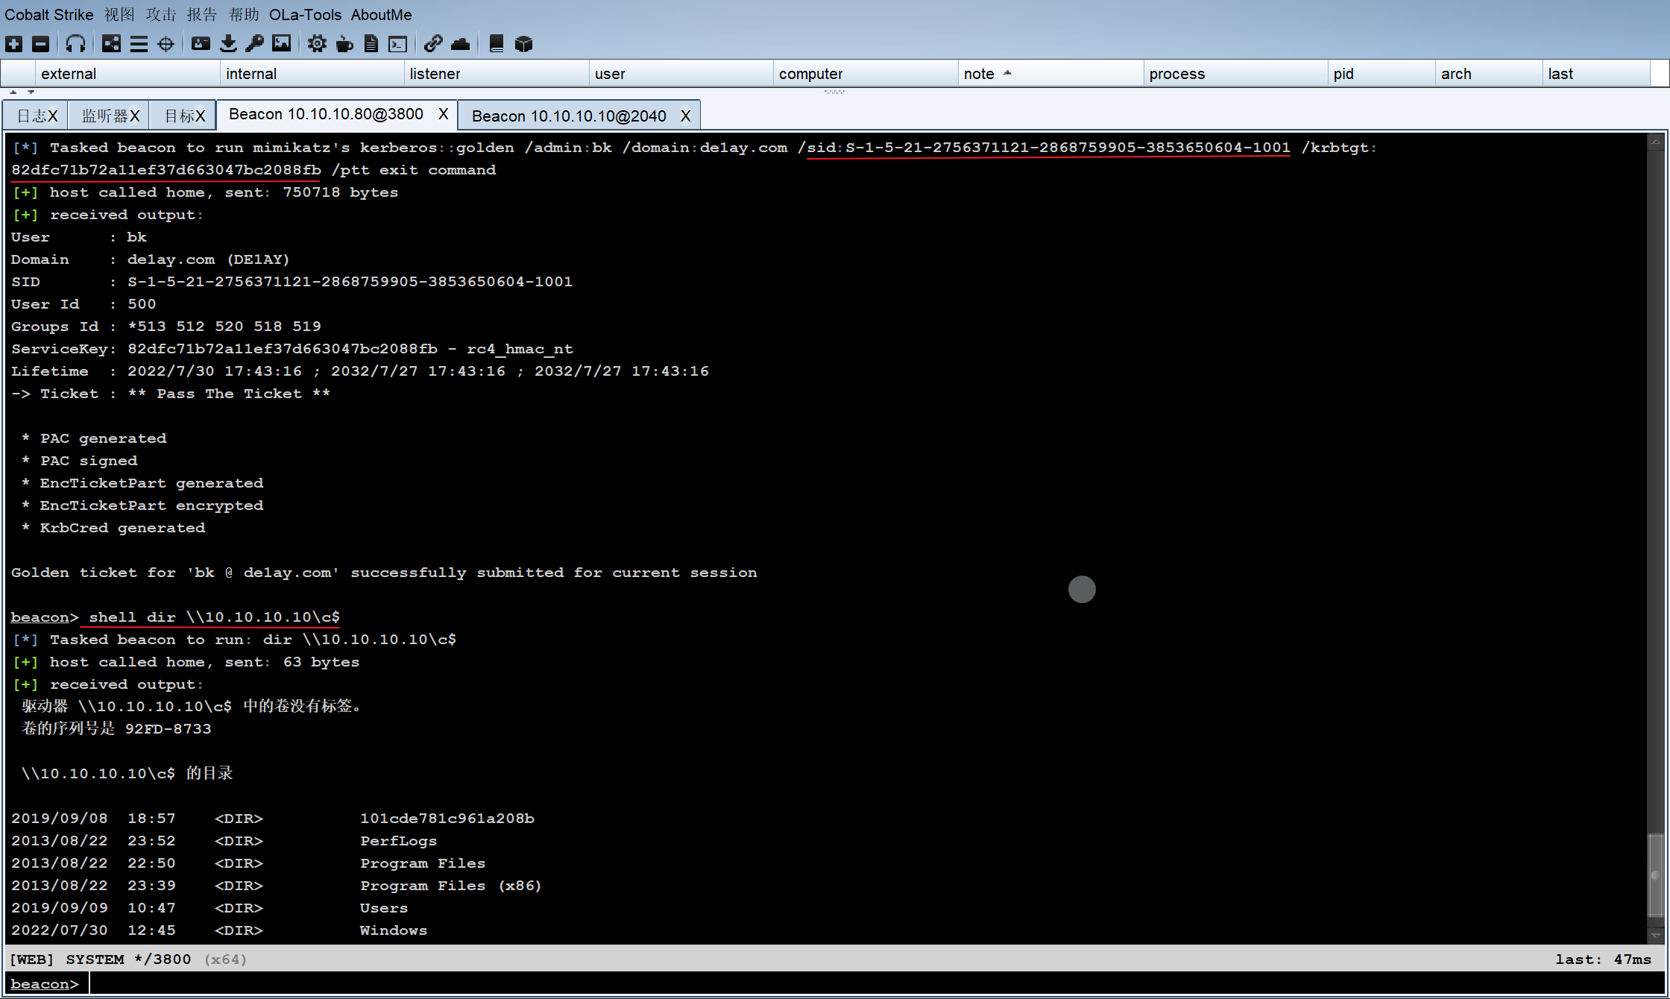
Task: Sort by the external column header
Action: [127, 74]
